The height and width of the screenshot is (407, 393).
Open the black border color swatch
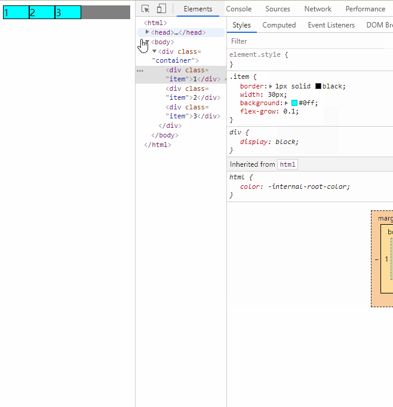pos(318,86)
